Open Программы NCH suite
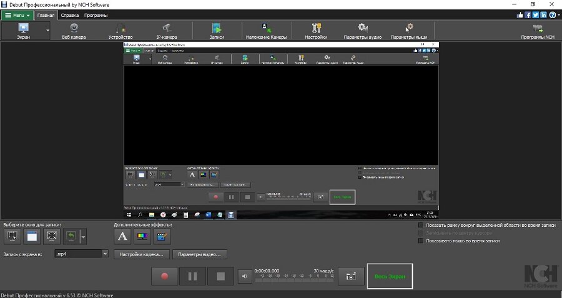Image resolution: width=562 pixels, height=298 pixels. pyautogui.click(x=538, y=31)
